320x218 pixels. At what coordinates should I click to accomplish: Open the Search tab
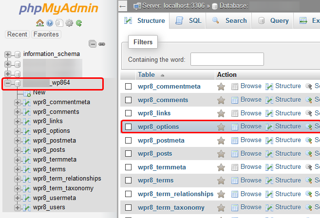pos(229,20)
